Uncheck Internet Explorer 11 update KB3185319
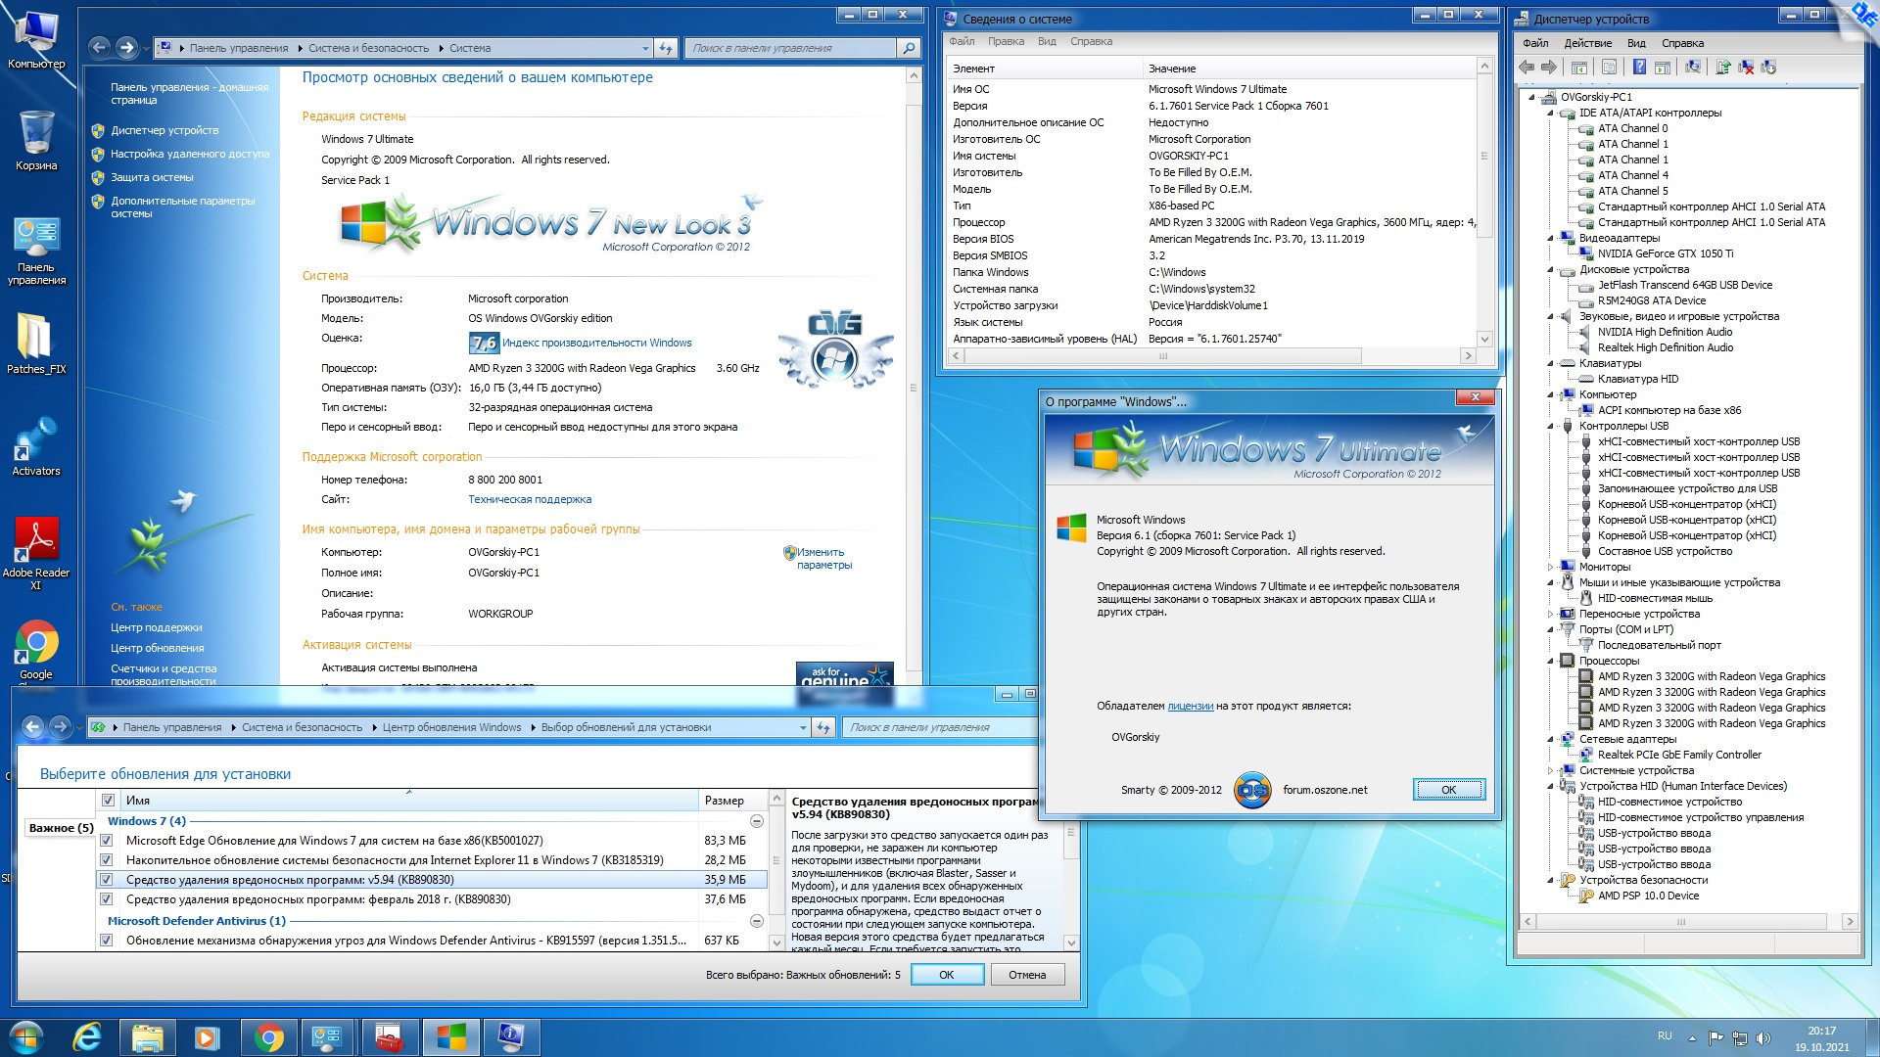Image resolution: width=1880 pixels, height=1057 pixels. (x=106, y=860)
